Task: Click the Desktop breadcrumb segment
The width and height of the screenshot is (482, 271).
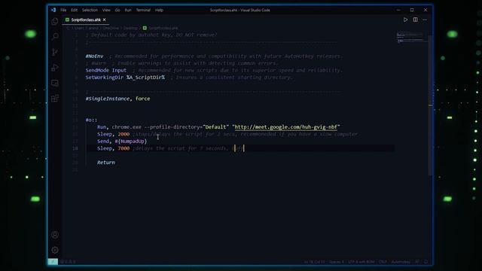Action: point(130,28)
